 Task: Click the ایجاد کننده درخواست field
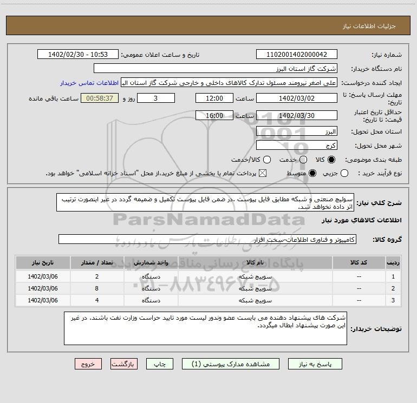(x=229, y=83)
